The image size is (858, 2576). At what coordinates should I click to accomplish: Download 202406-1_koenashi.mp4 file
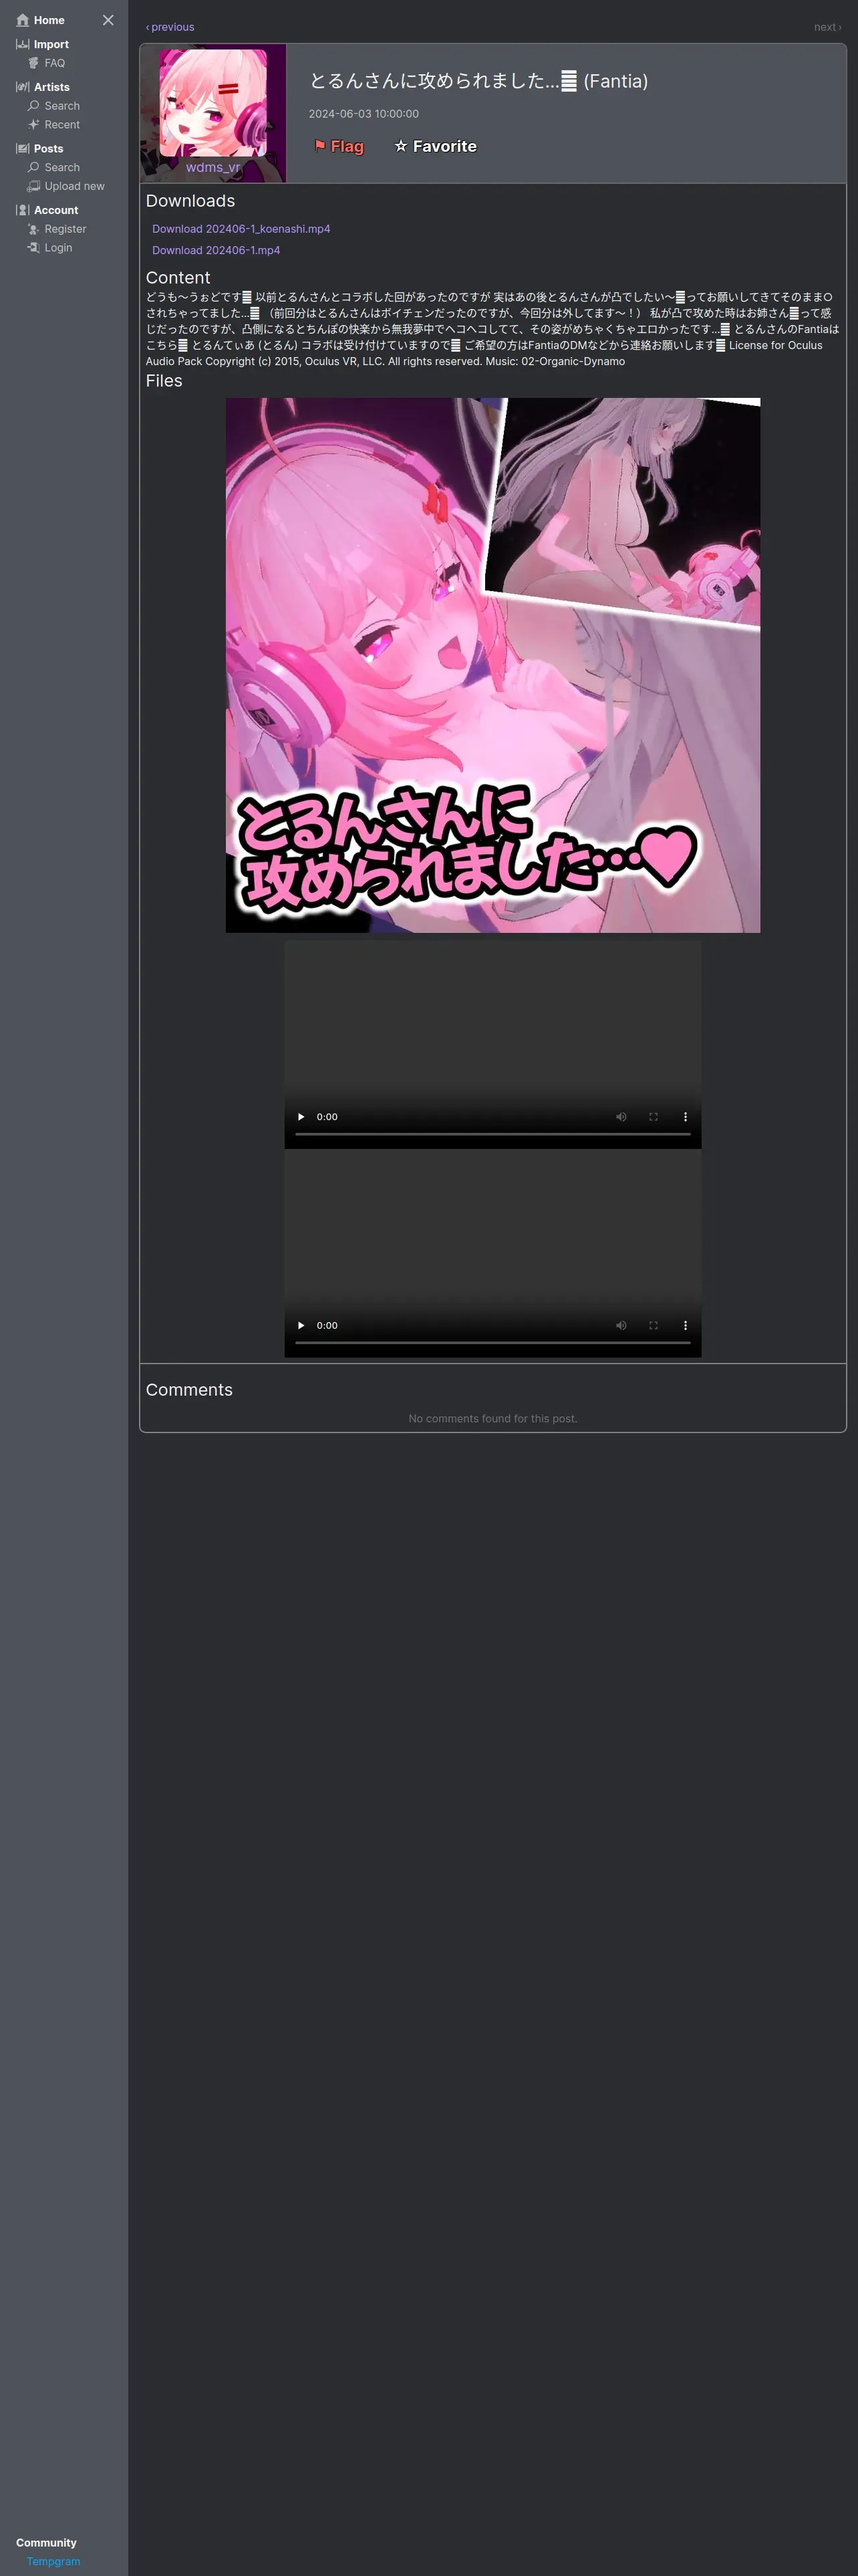coord(241,229)
